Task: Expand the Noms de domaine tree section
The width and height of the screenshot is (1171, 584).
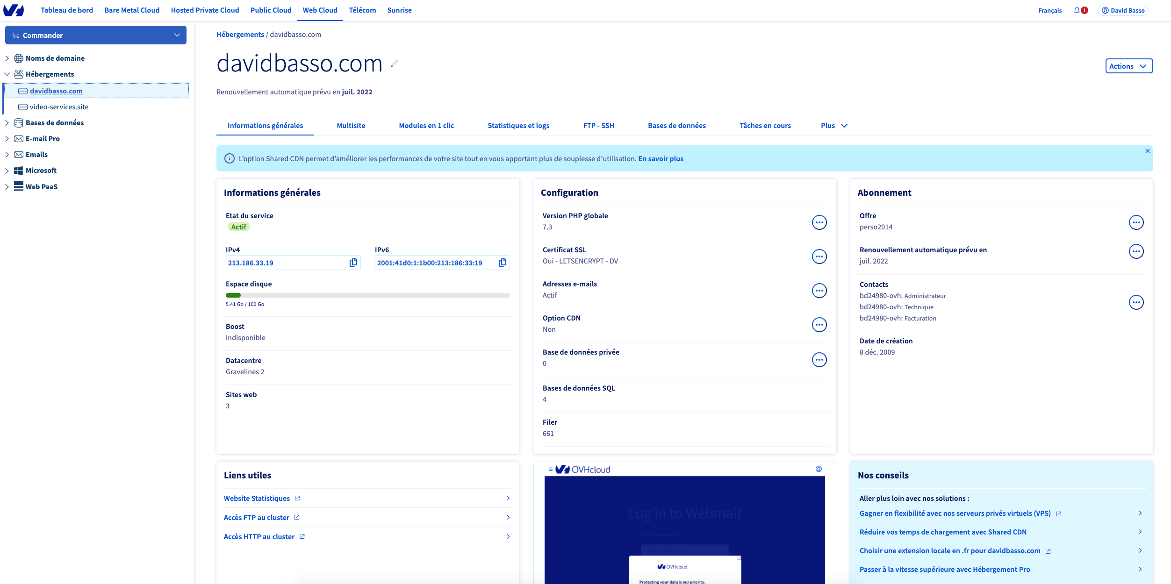Action: pyautogui.click(x=7, y=58)
